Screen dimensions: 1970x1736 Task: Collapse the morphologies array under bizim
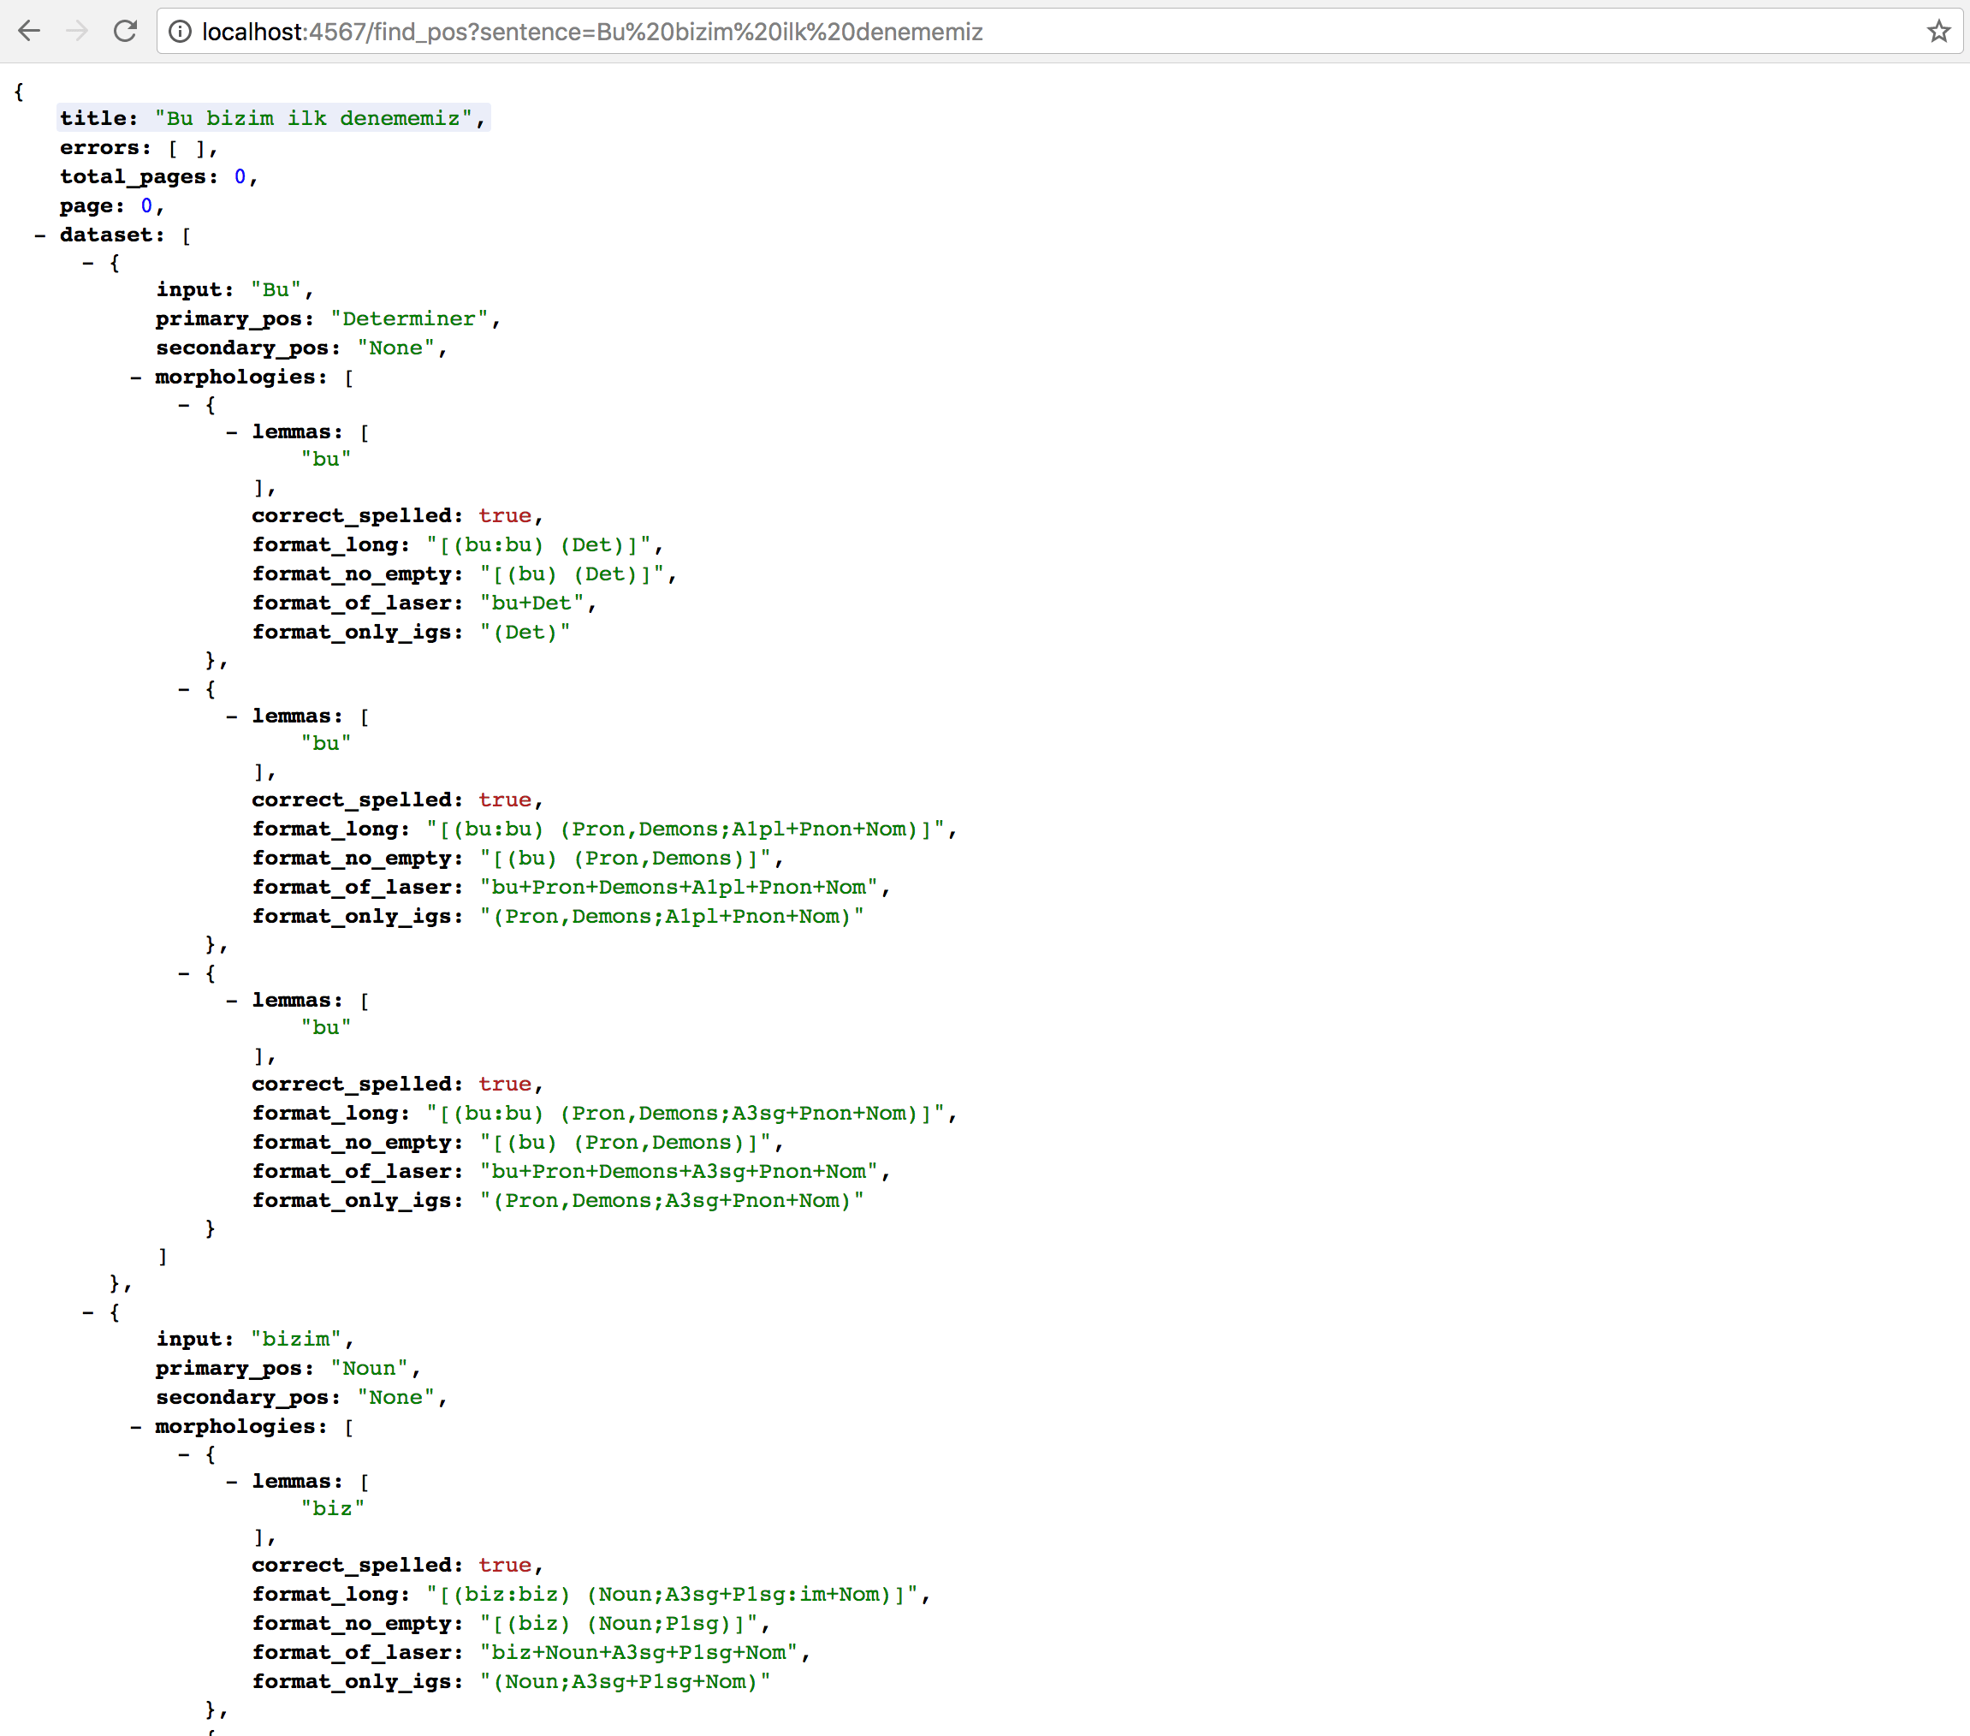pos(136,1428)
